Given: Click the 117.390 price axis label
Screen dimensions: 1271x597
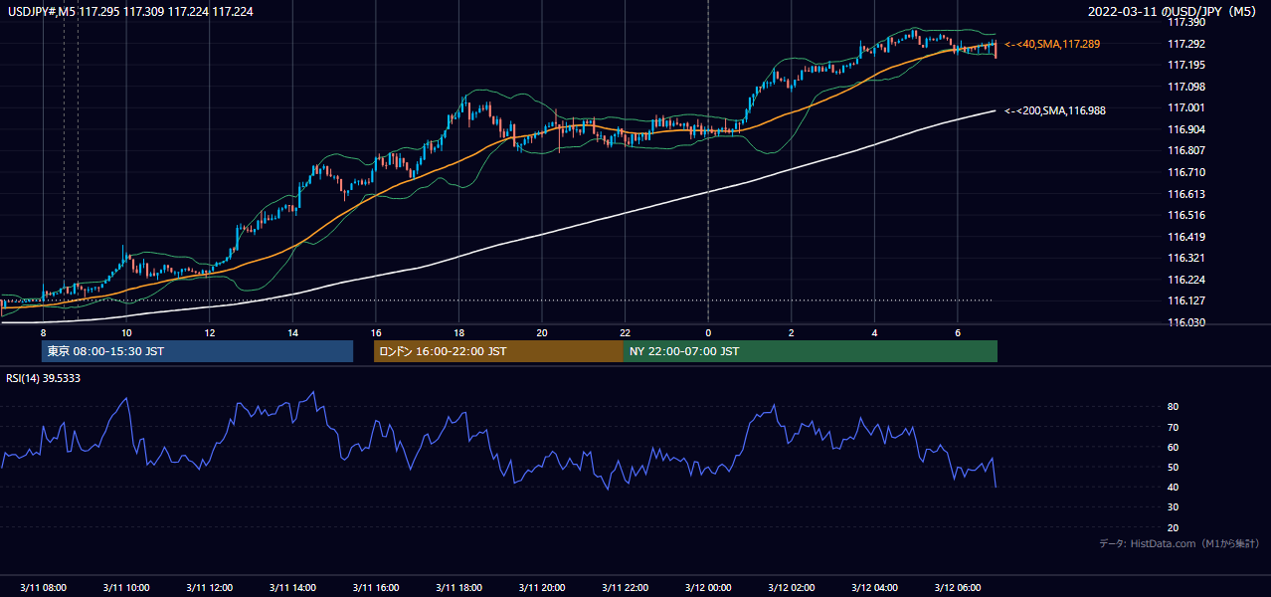Looking at the screenshot, I should point(1185,22).
